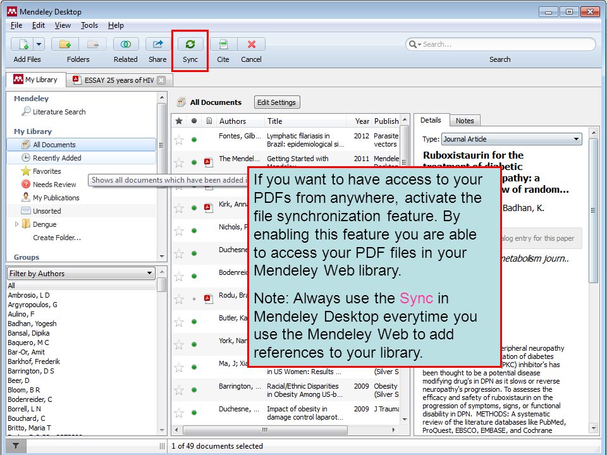
Task: Open the Type Journal Article dropdown
Action: click(512, 139)
